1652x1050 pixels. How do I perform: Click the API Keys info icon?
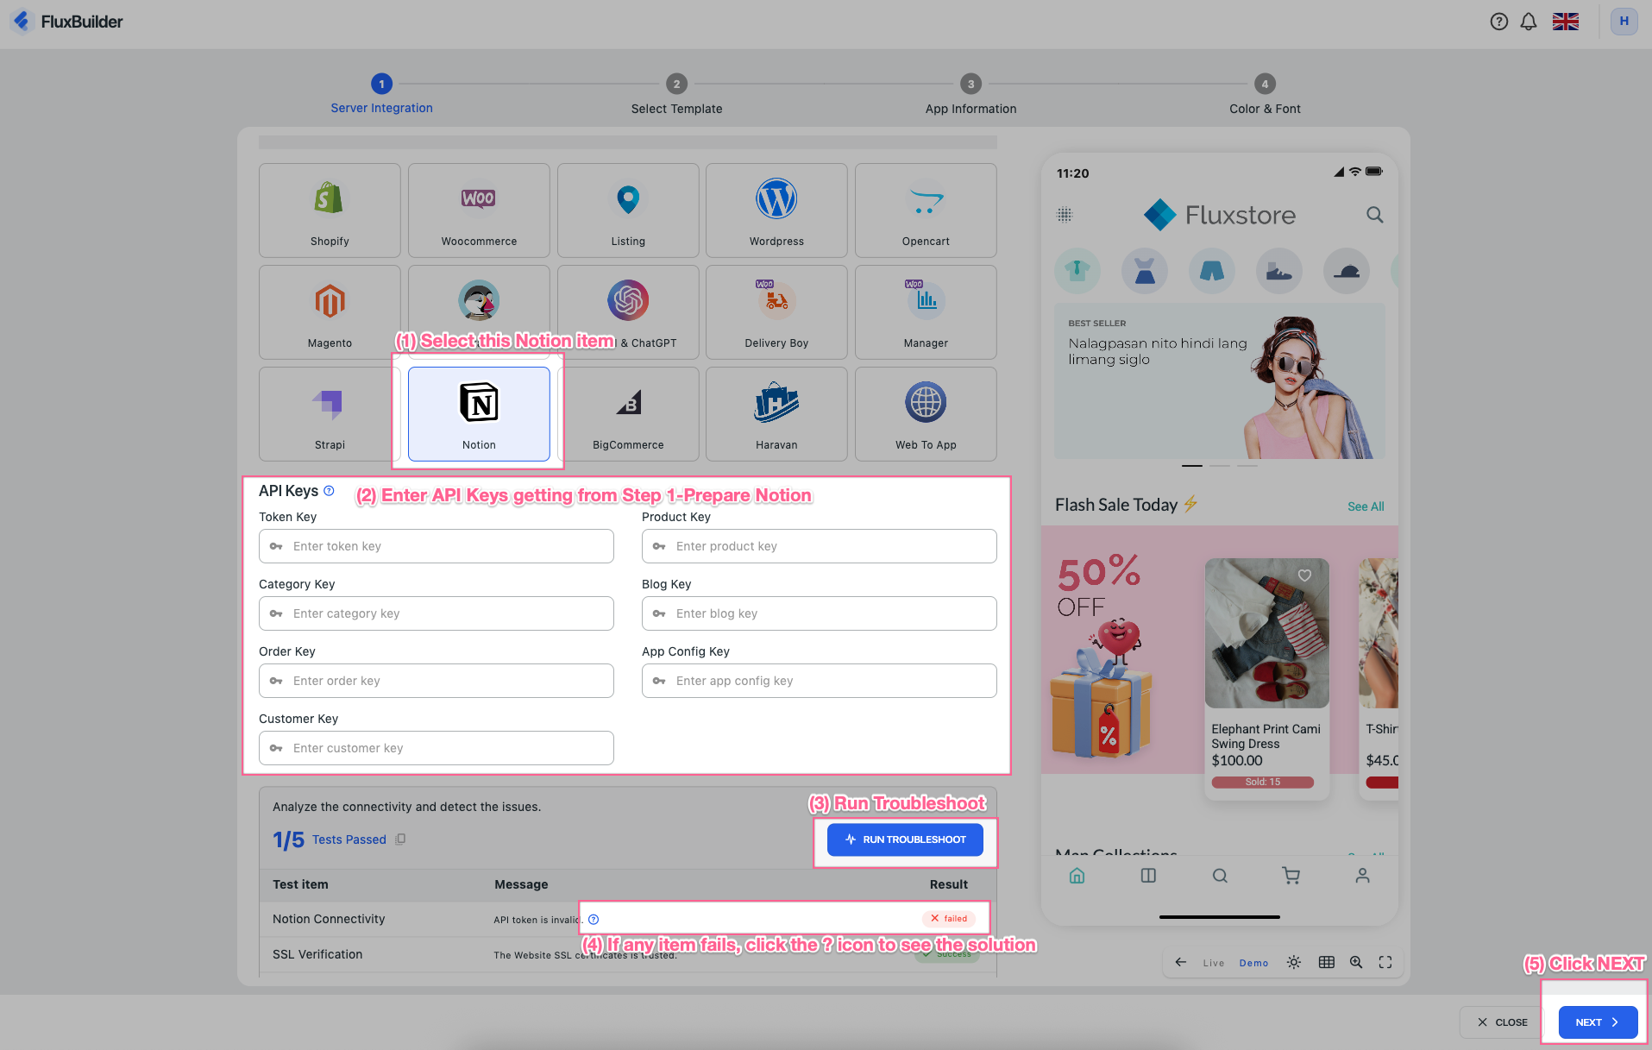click(329, 491)
